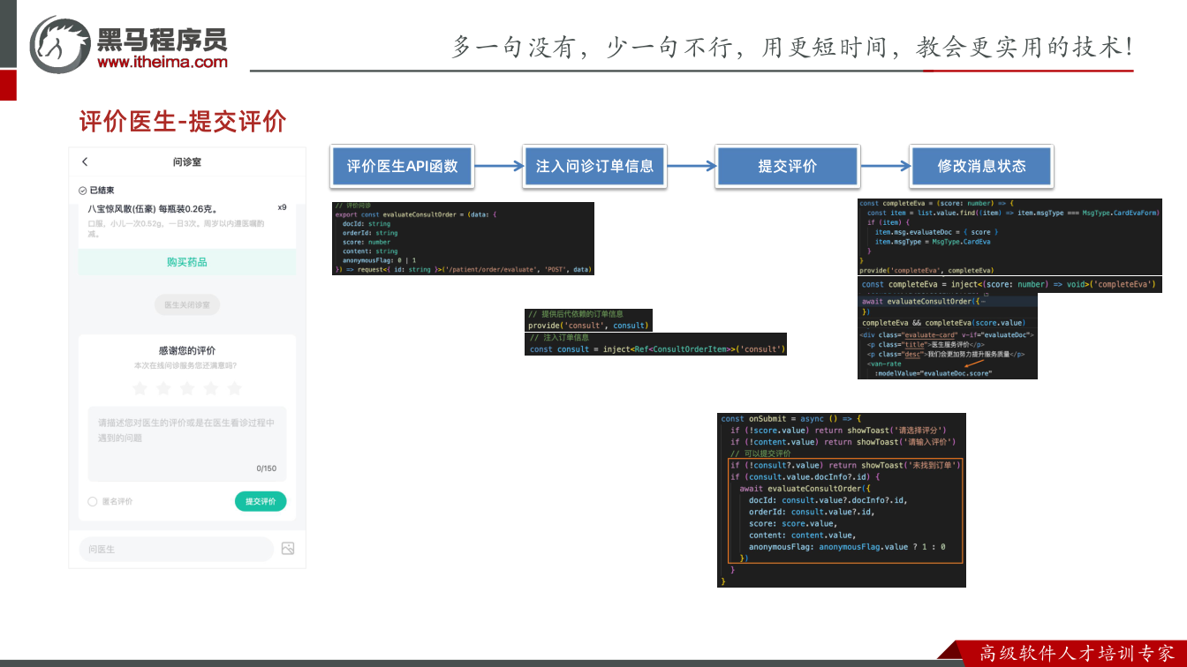The image size is (1187, 667).
Task: Click the 购买药品 button
Action: pyautogui.click(x=187, y=262)
